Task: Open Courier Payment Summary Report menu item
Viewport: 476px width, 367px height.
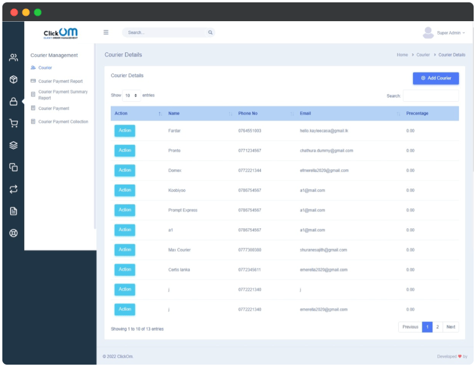Action: coord(63,95)
